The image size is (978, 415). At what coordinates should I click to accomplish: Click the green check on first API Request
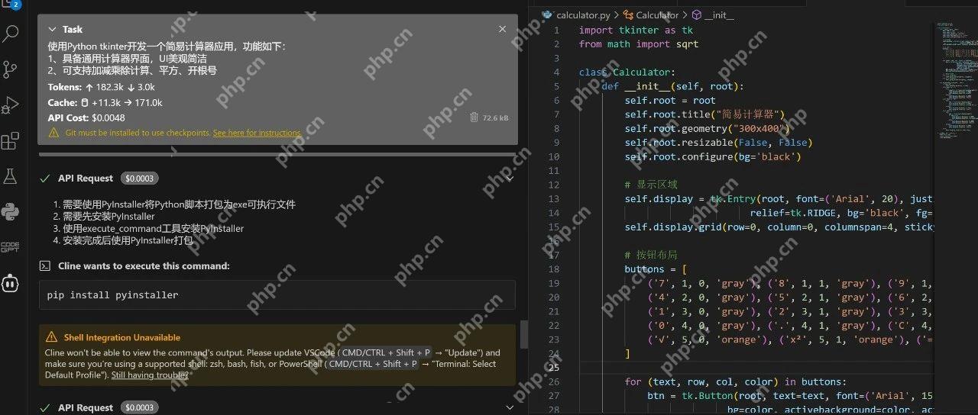[x=46, y=178]
